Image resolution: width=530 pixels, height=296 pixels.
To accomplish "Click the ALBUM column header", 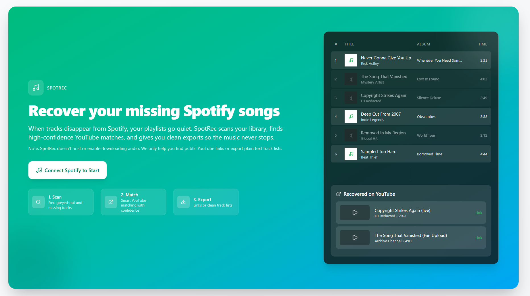I will [424, 44].
